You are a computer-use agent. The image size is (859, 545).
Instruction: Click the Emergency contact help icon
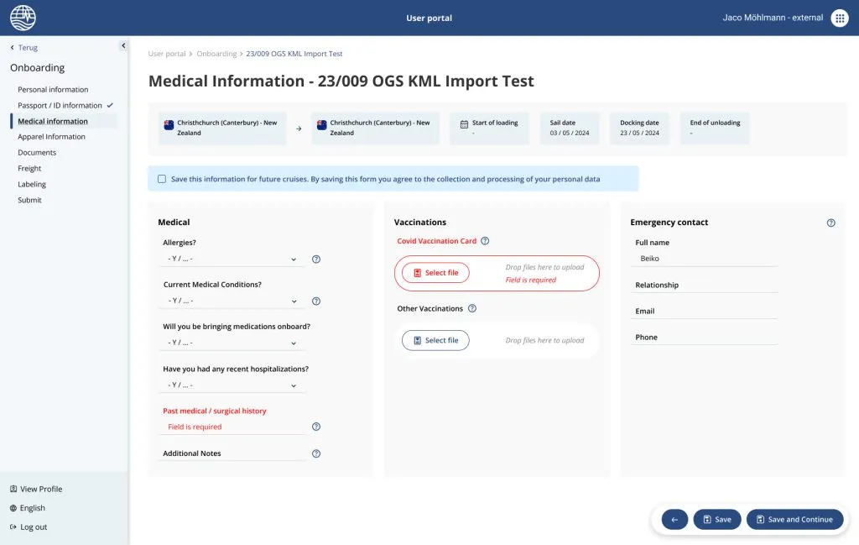(831, 223)
